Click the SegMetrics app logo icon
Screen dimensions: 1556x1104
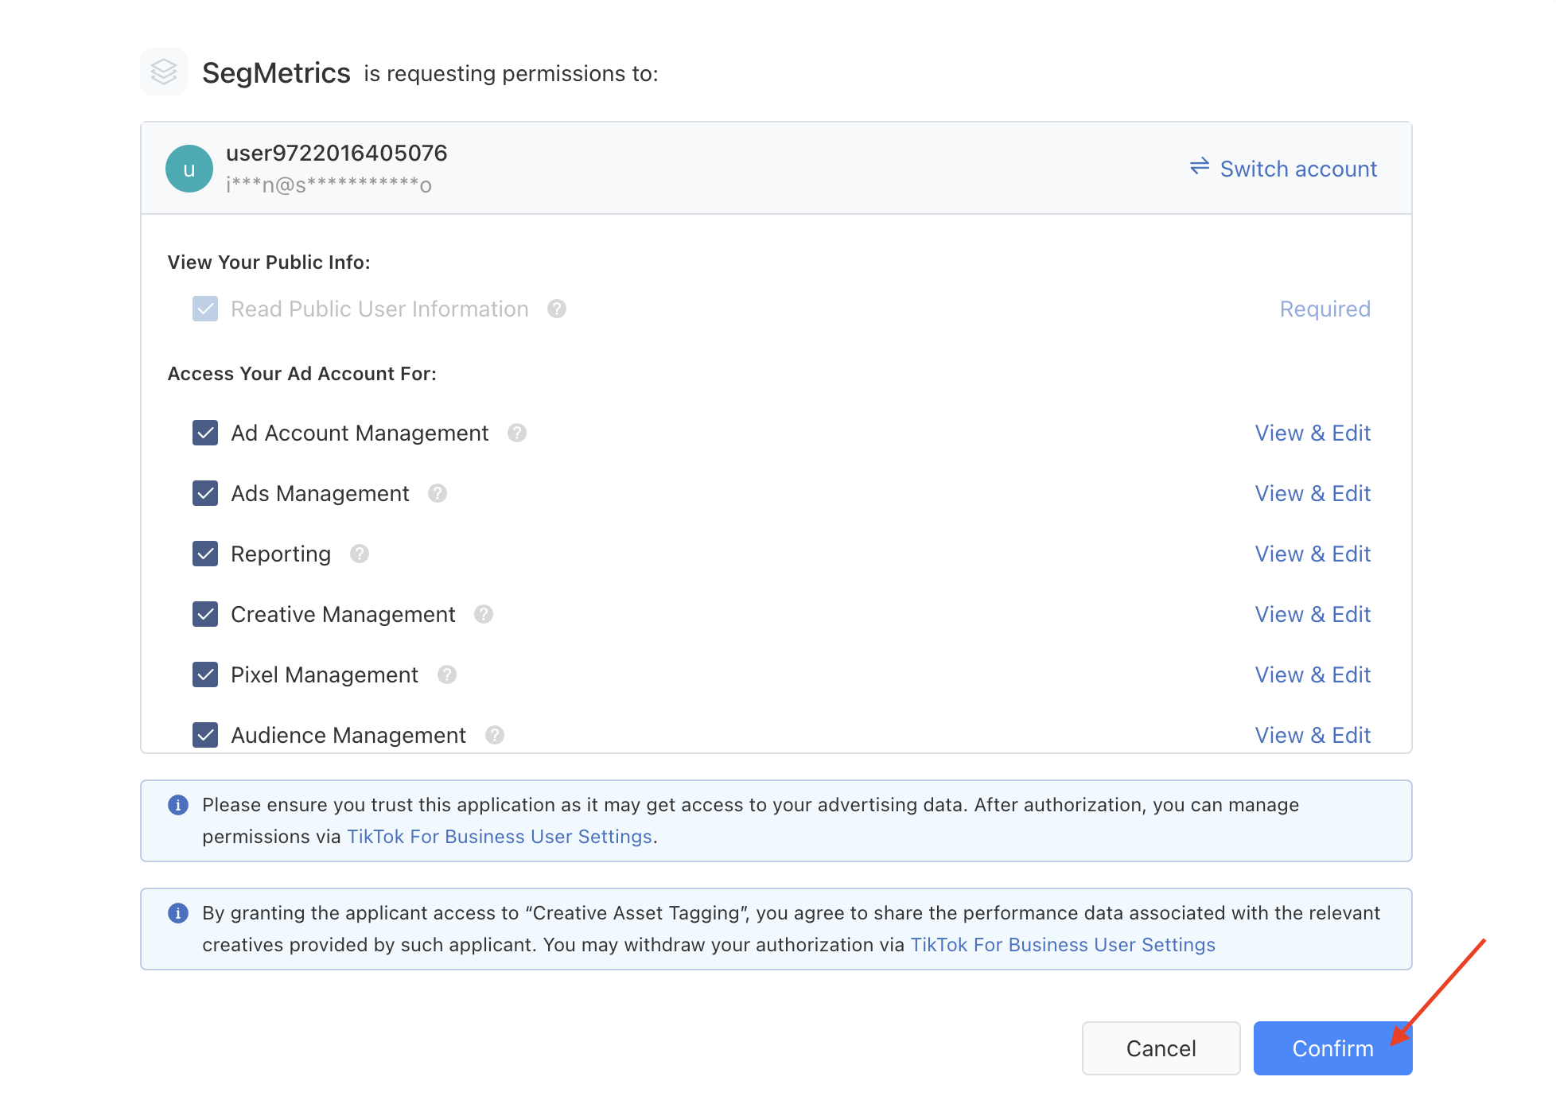tap(164, 72)
